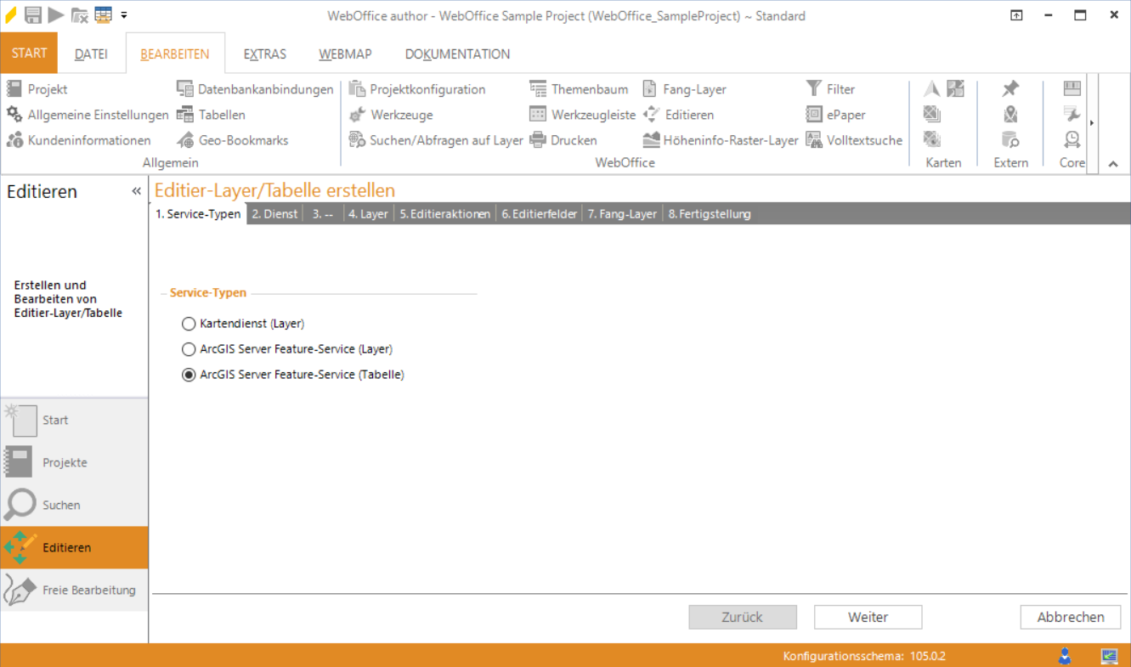Open Werkzeuge in WebOffice group
1131x667 pixels.
(391, 115)
